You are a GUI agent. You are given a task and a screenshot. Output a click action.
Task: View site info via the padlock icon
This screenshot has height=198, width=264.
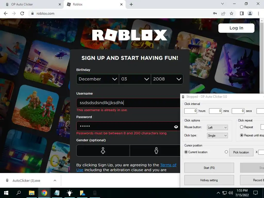click(x=32, y=13)
